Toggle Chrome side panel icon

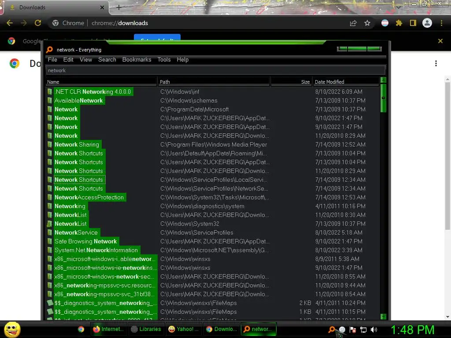[413, 23]
